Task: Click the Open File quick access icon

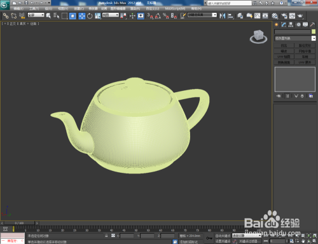Action: 20,3
